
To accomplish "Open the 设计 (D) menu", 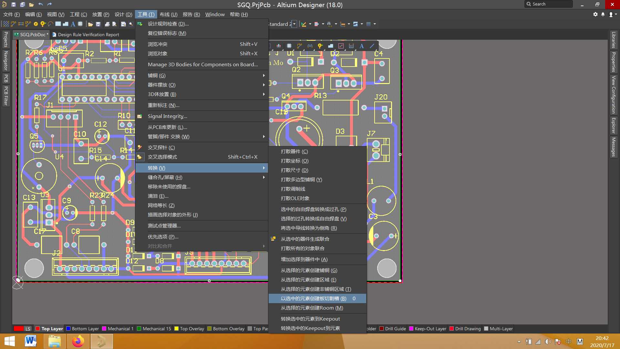I will (123, 14).
